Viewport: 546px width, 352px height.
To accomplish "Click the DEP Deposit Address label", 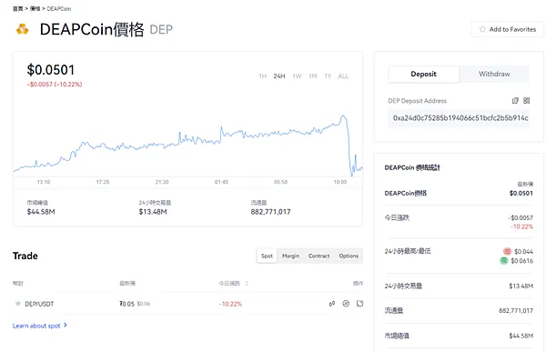I will (417, 101).
